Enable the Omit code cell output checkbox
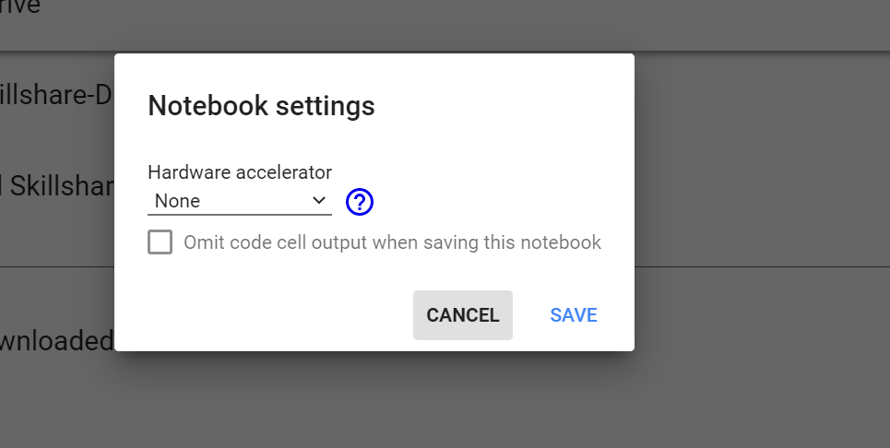 coord(160,242)
